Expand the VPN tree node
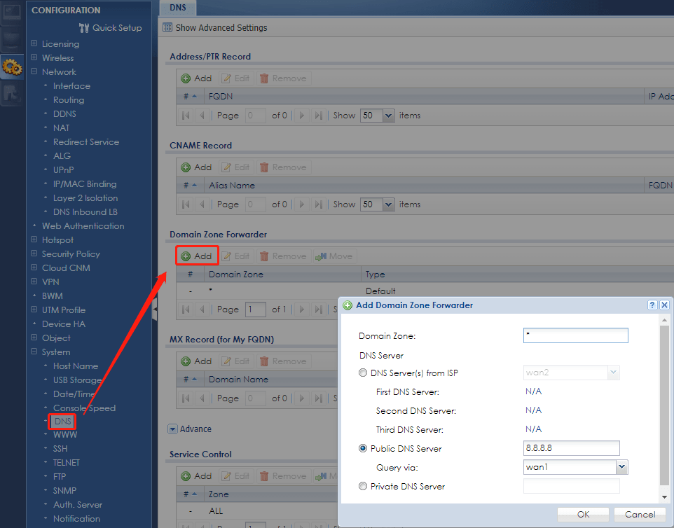This screenshot has width=674, height=528. [x=34, y=282]
